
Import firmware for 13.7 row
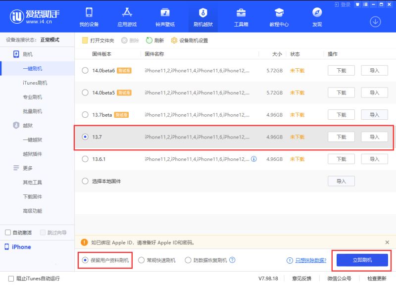[375, 137]
